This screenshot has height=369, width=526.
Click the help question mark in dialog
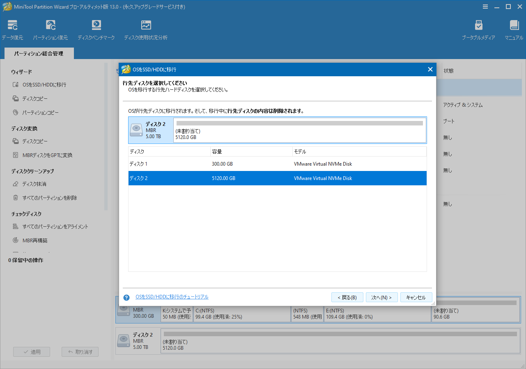point(126,297)
